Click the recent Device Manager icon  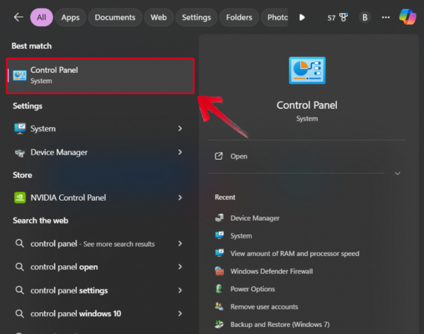pyautogui.click(x=219, y=218)
